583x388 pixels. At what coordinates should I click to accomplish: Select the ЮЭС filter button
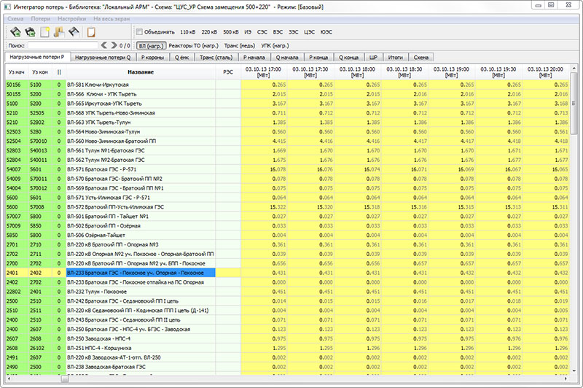[326, 32]
